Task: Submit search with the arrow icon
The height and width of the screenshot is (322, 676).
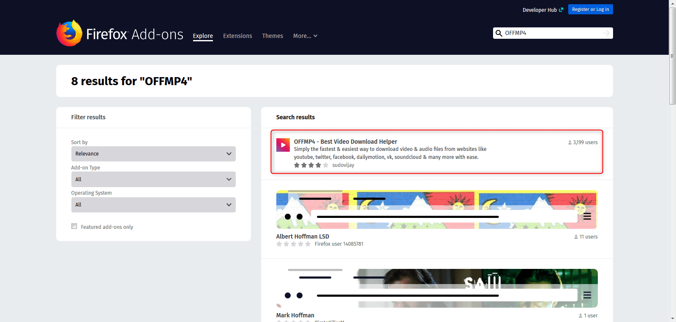Action: pyautogui.click(x=606, y=33)
